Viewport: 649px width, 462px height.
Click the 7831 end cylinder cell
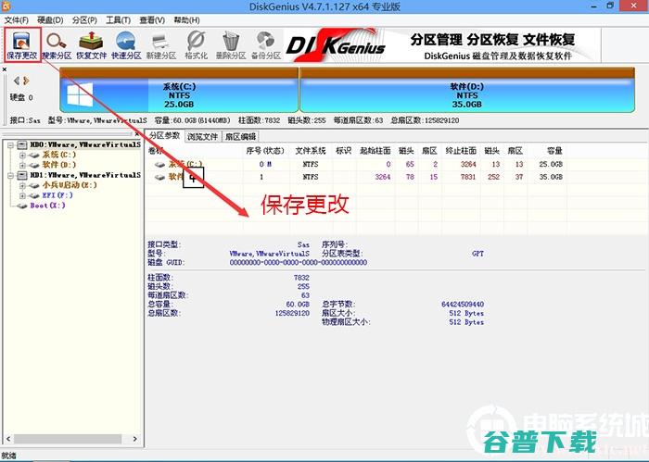(468, 177)
